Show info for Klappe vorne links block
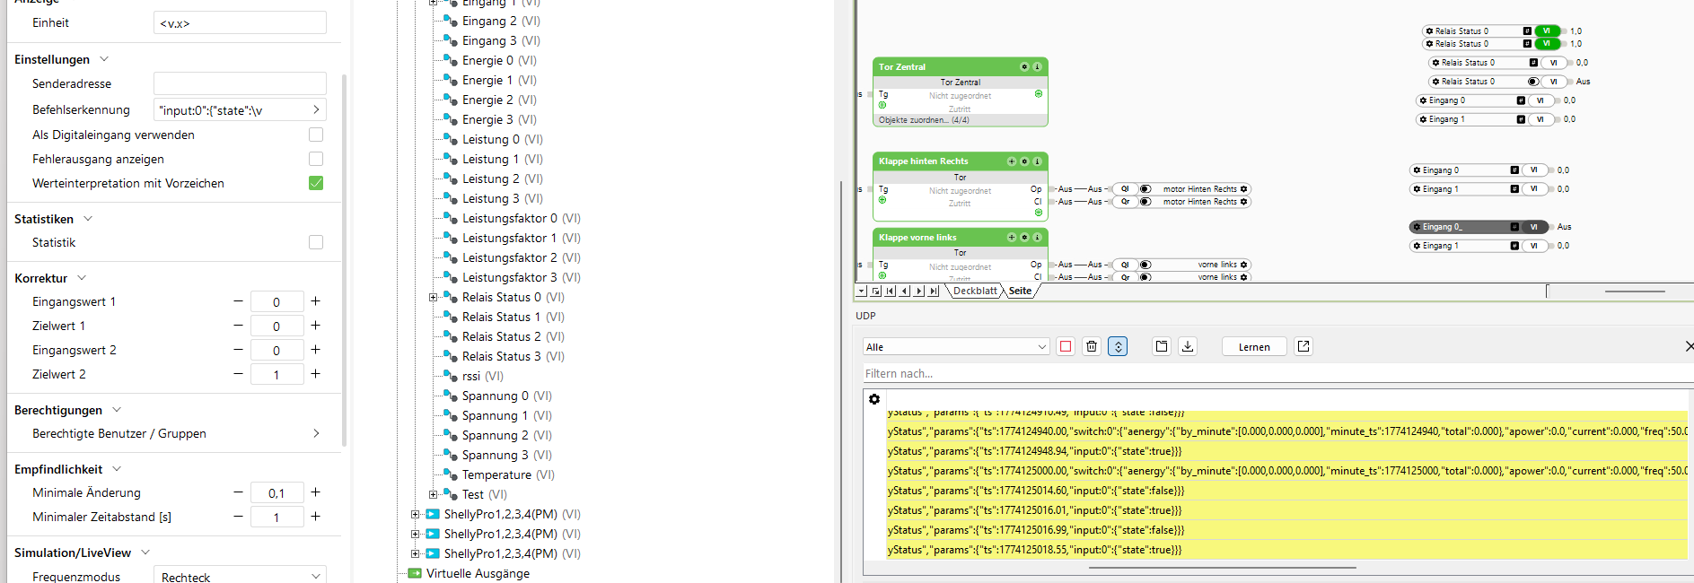 (x=1037, y=238)
